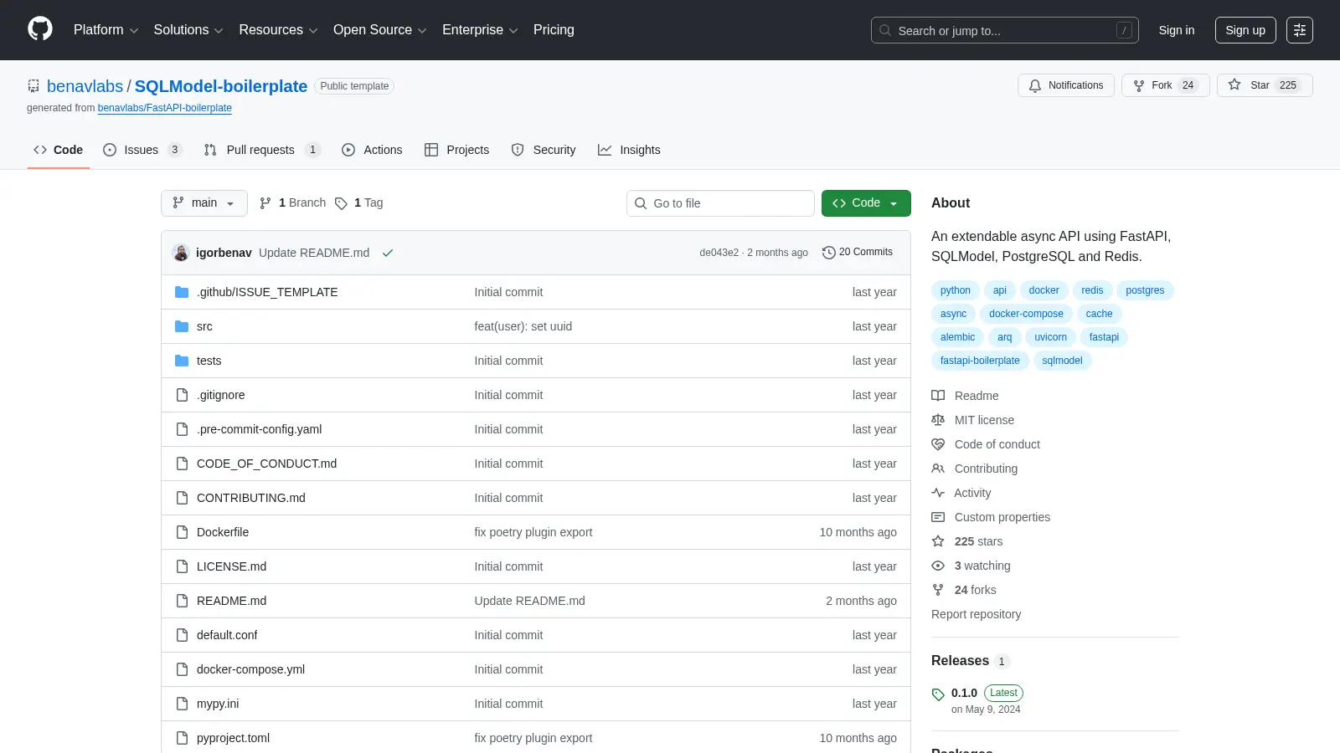This screenshot has width=1340, height=753.
Task: Click the people icon beside Contributing
Action: 938,469
